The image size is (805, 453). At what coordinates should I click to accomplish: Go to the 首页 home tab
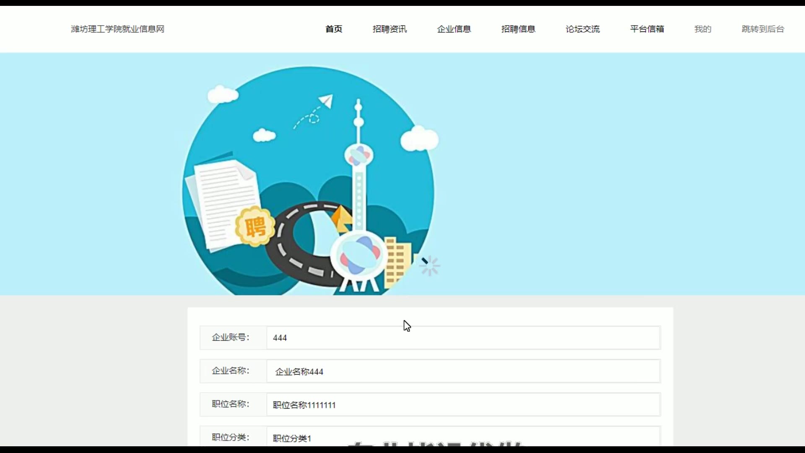(334, 29)
